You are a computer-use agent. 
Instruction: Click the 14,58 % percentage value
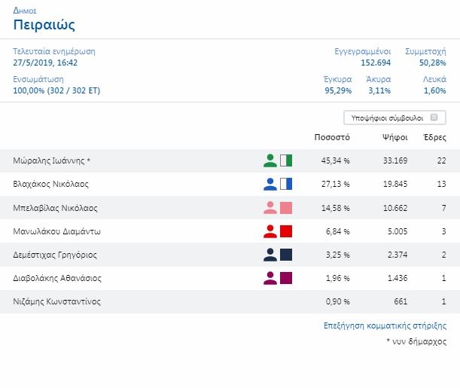tap(335, 208)
